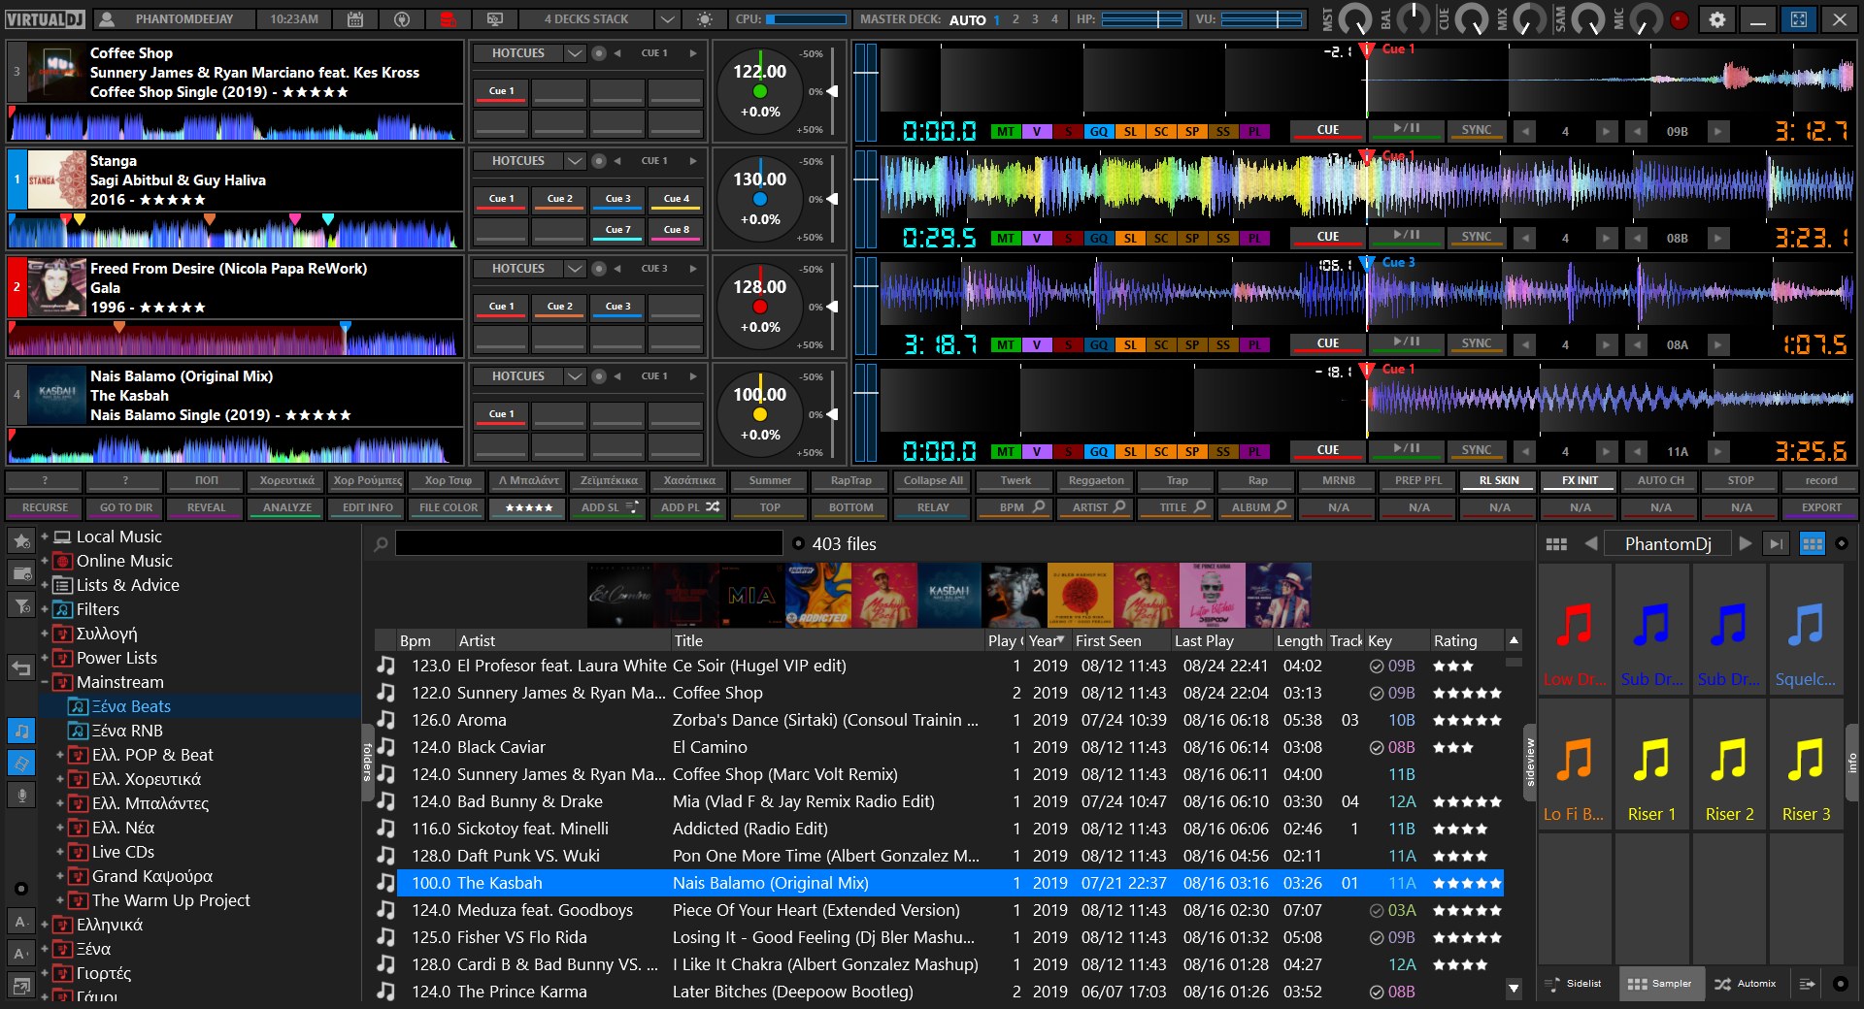Expand the Local Music folder

[45, 537]
